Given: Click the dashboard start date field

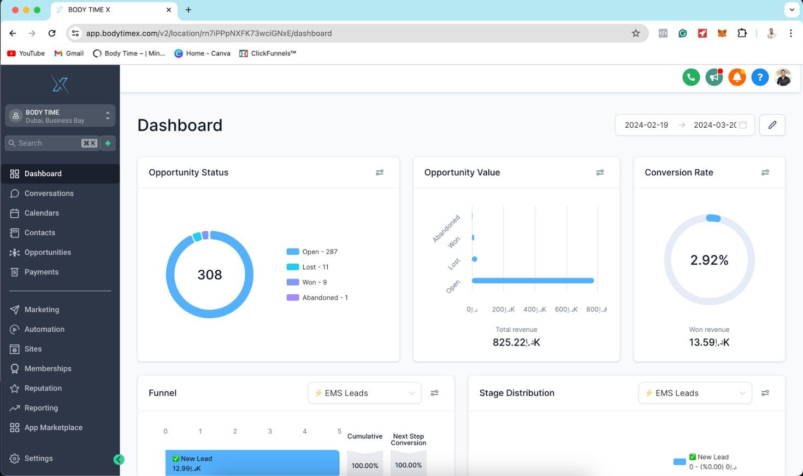Looking at the screenshot, I should [646, 125].
